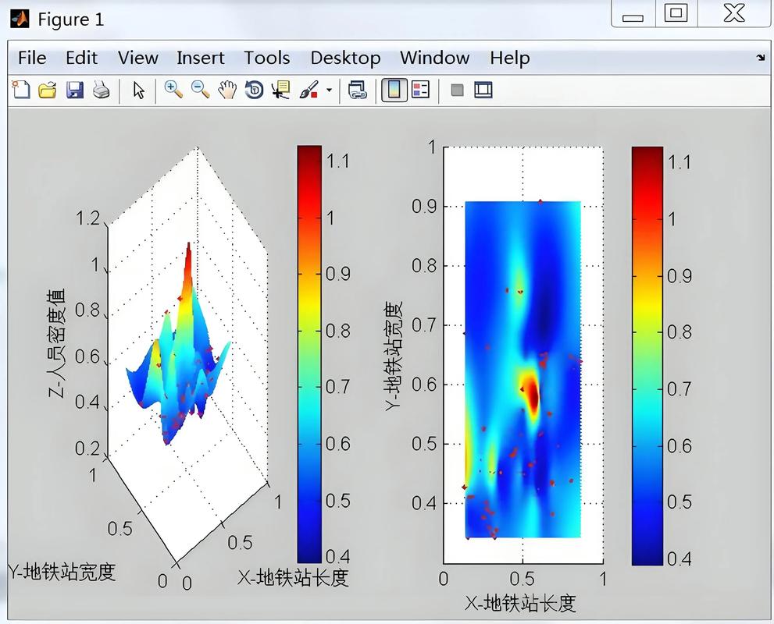The image size is (774, 624).
Task: Activate the Pan tool
Action: [x=226, y=90]
